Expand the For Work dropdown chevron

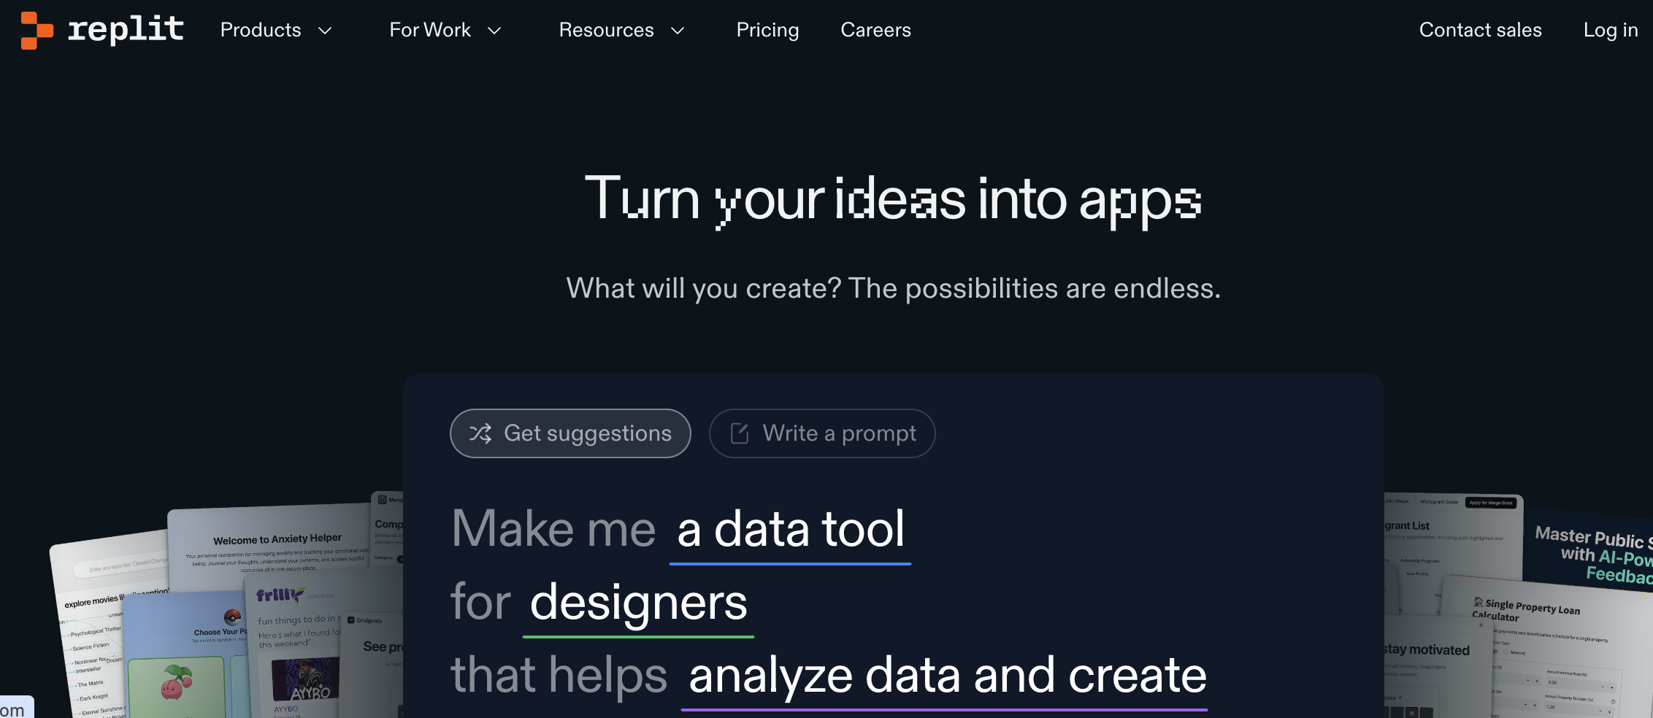(494, 31)
